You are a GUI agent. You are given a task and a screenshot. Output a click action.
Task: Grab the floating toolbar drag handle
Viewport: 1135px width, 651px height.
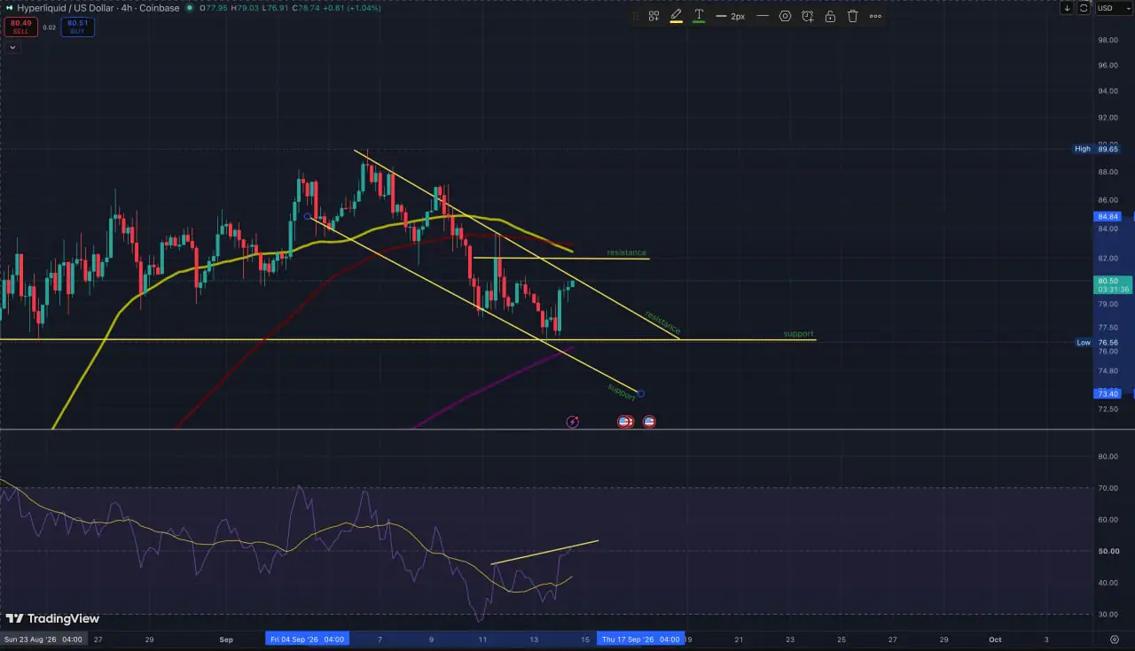[635, 16]
